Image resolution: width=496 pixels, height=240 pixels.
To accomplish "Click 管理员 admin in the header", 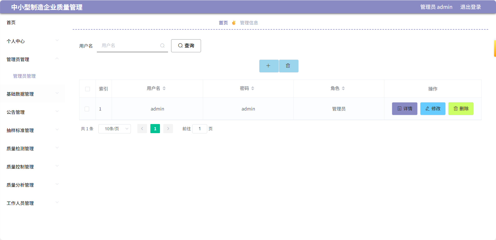I will [436, 7].
